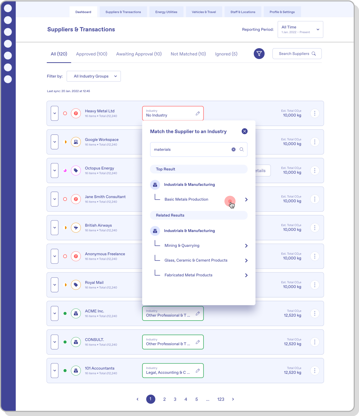Click the magnifier icon in the materials search field
This screenshot has height=416, width=359.
241,150
